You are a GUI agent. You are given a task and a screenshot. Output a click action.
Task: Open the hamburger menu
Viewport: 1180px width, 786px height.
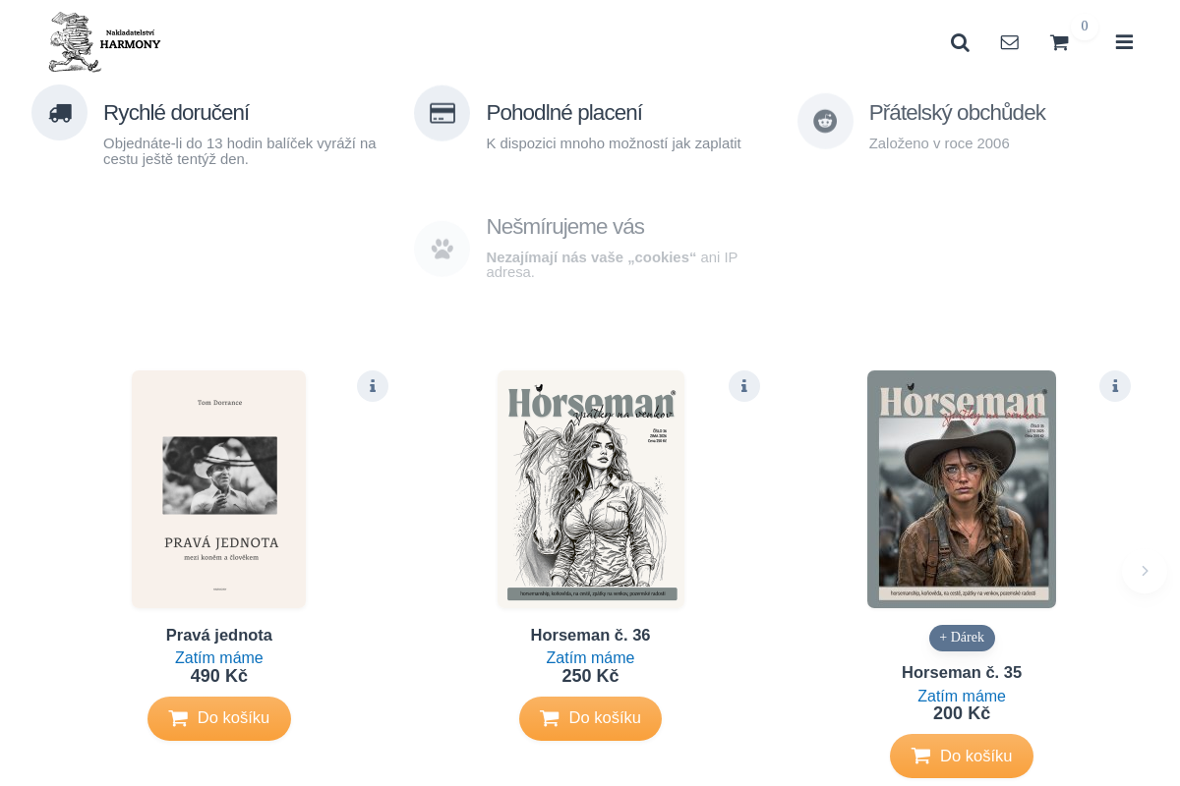pos(1124,42)
